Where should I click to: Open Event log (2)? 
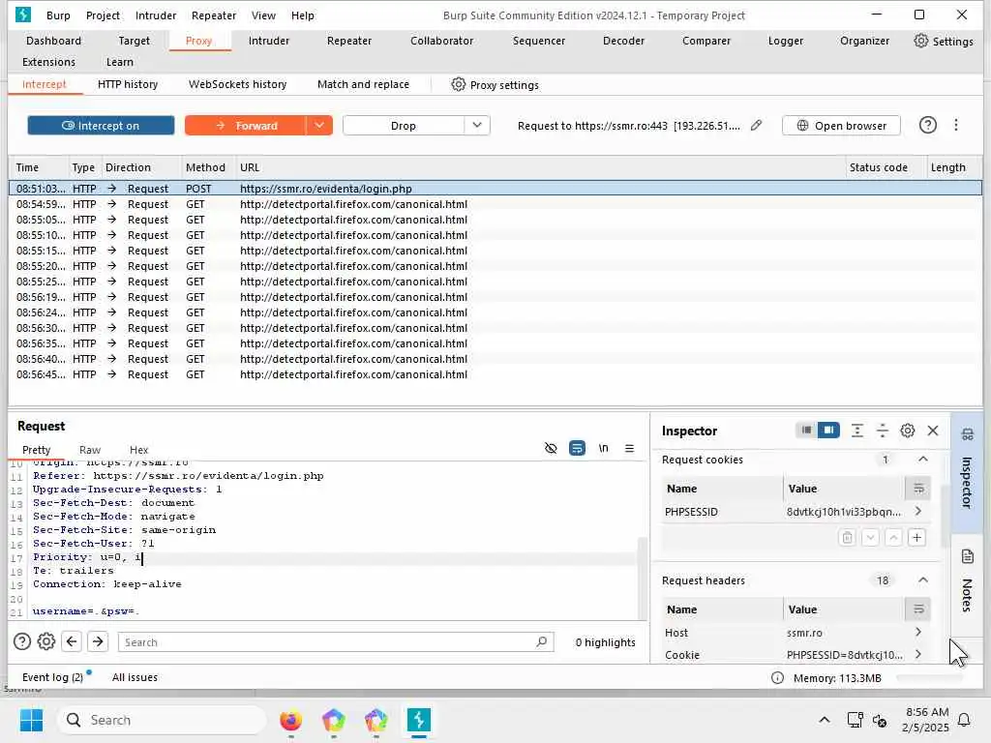52,677
